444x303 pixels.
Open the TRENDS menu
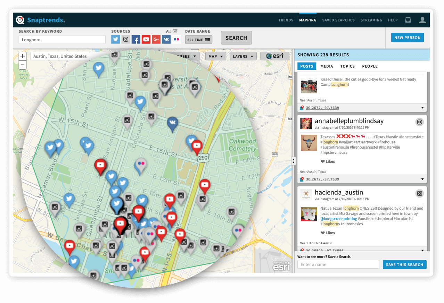tap(286, 20)
